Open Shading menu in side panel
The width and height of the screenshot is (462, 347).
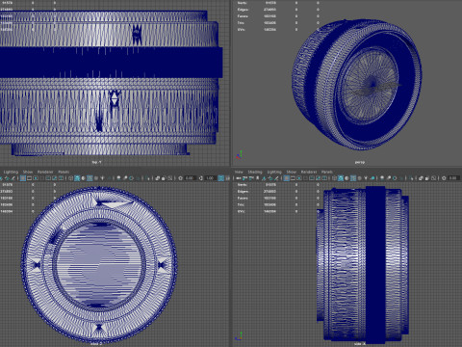(255, 172)
